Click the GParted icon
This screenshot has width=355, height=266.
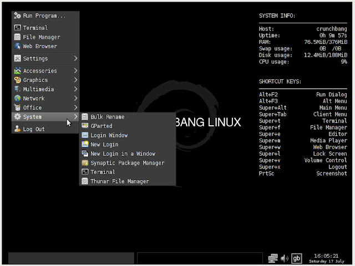coord(85,126)
